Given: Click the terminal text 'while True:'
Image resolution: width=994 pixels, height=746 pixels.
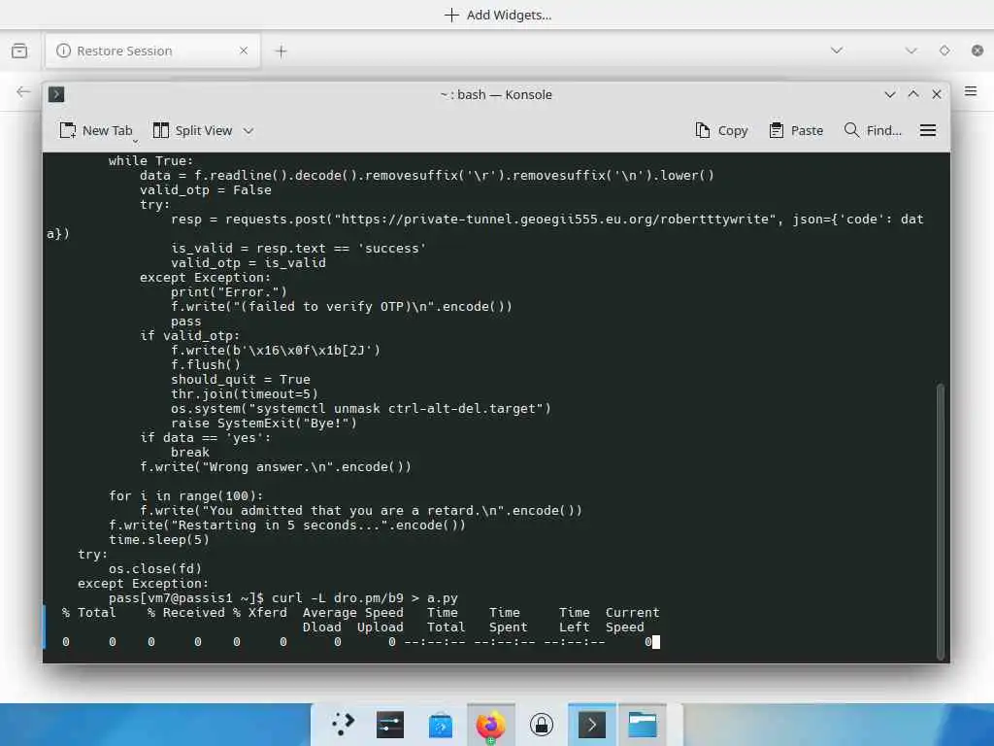Looking at the screenshot, I should [x=150, y=161].
